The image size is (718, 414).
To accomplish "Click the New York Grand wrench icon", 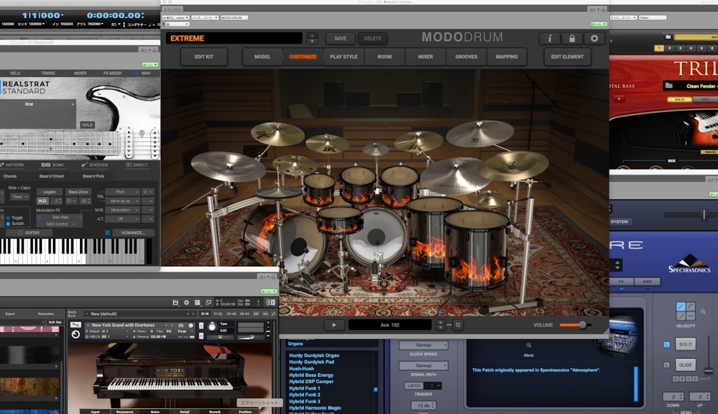I will [x=75, y=325].
